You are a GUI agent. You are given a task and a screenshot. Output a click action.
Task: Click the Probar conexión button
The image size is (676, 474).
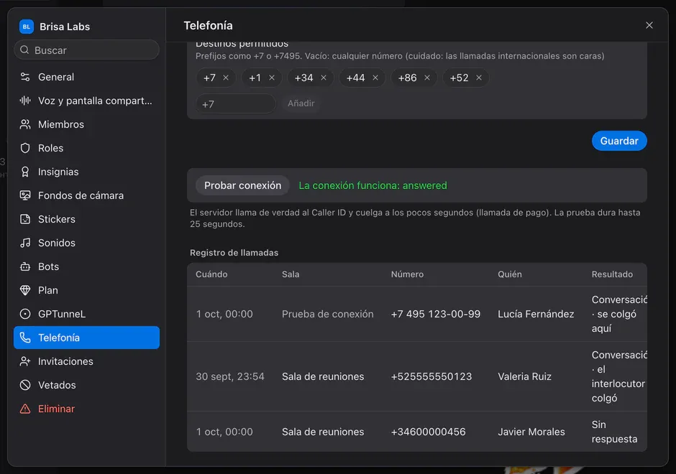point(242,185)
